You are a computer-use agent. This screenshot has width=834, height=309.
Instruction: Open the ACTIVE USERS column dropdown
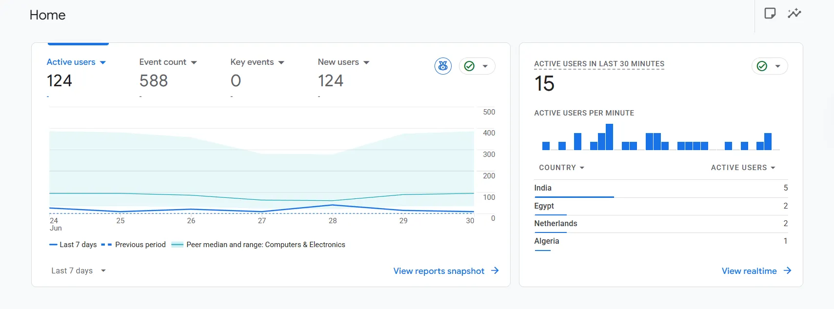click(x=743, y=167)
